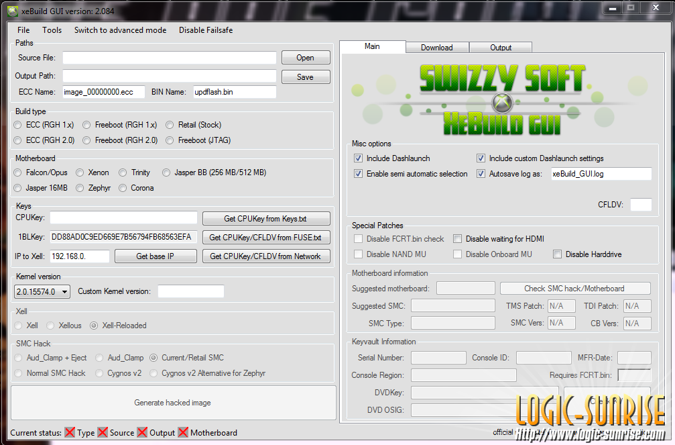Choose Xenon motherboard
The width and height of the screenshot is (675, 445).
point(93,172)
